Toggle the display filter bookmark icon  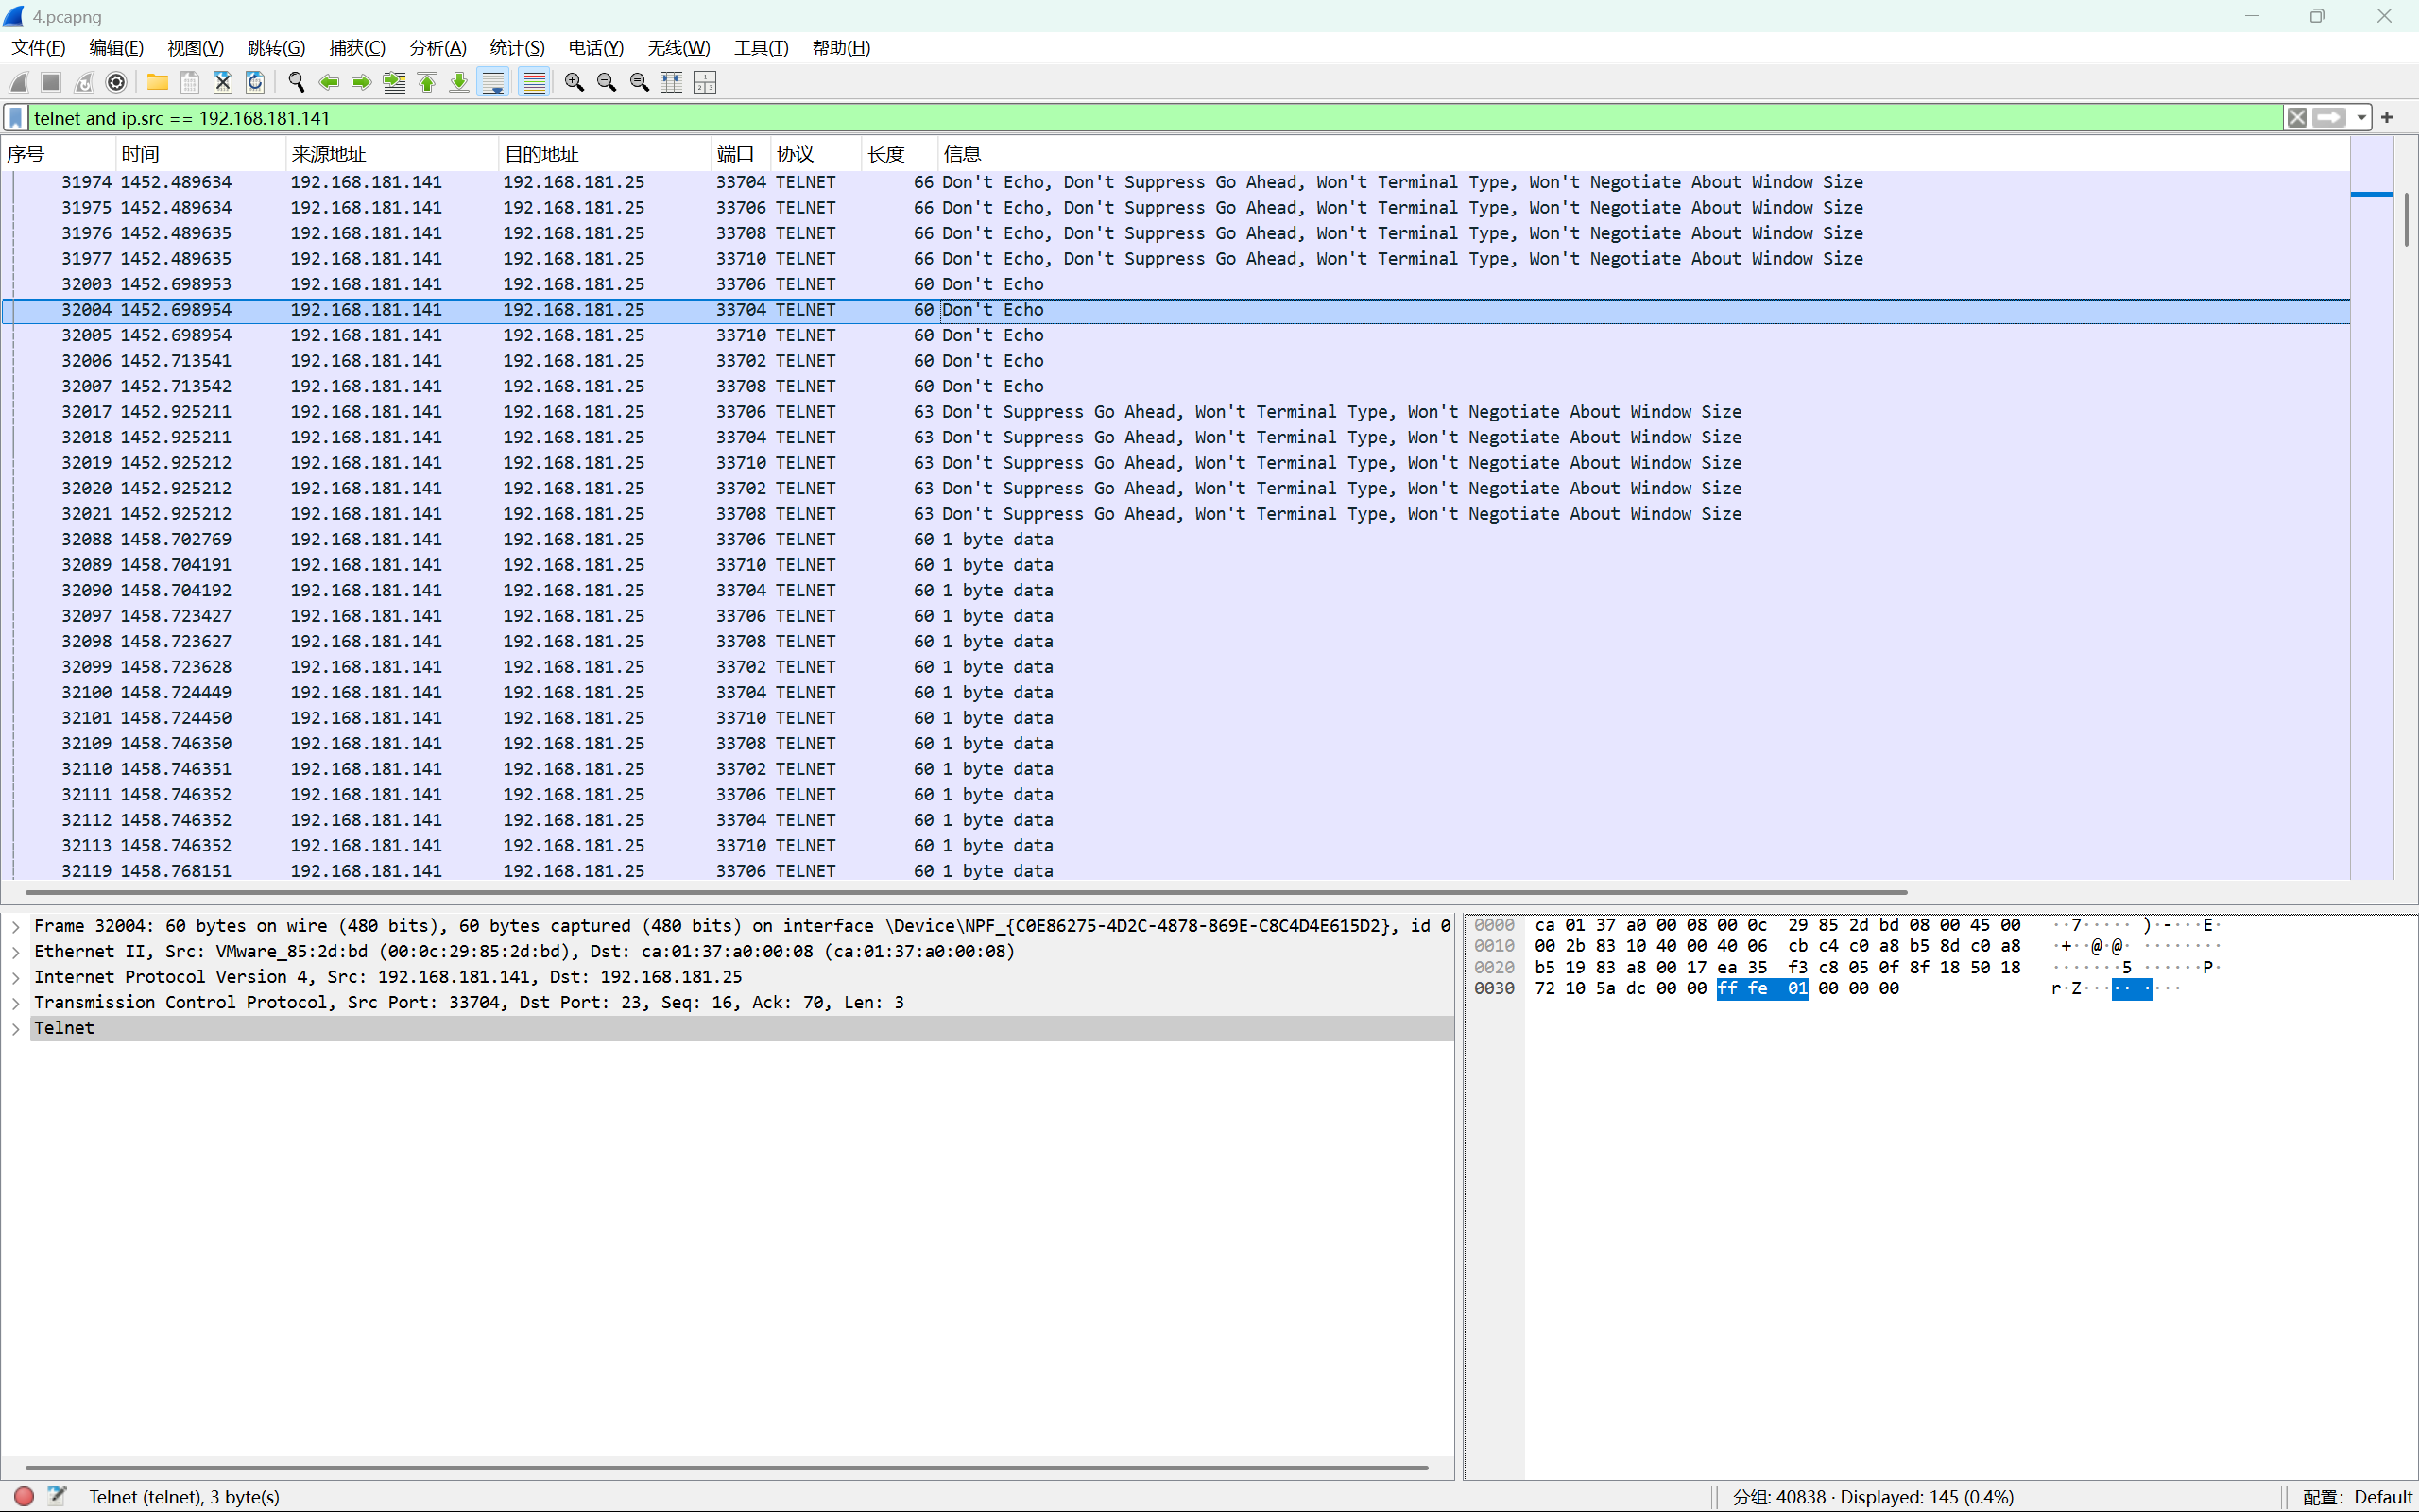click(x=16, y=118)
